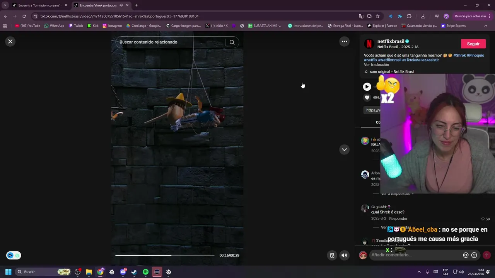Click the translate page icon in address bar
Screen dimensions: 495x278
[x=361, y=16]
